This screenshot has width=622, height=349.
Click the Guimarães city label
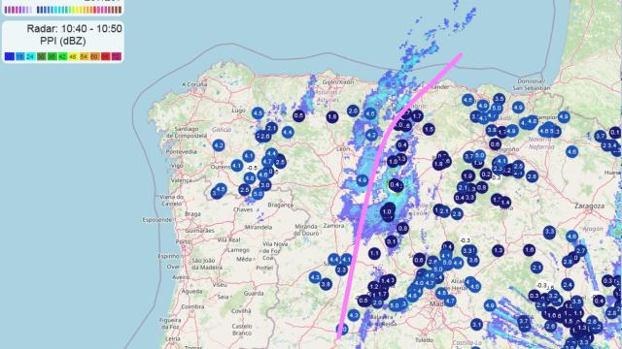200,231
